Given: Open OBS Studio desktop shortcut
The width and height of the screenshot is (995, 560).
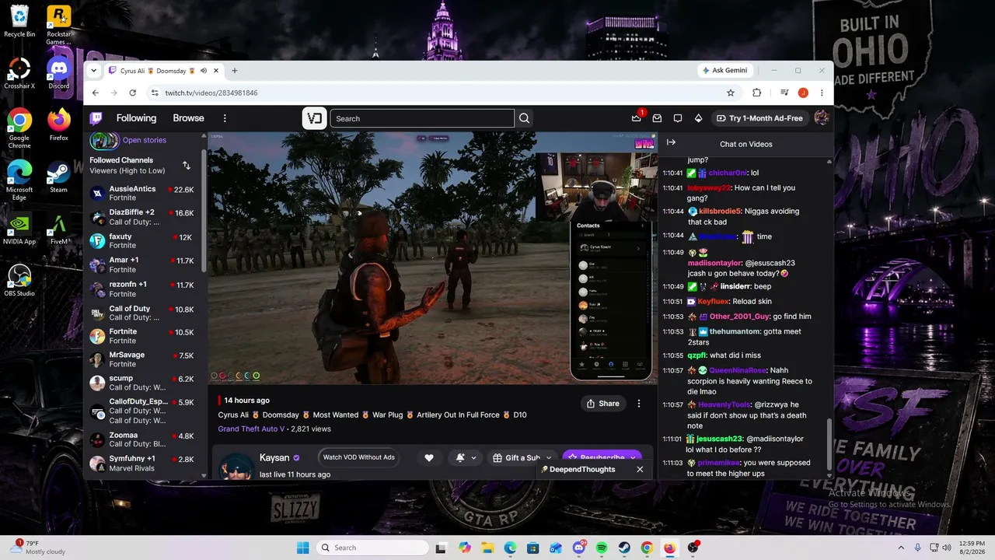Looking at the screenshot, I should 19,281.
